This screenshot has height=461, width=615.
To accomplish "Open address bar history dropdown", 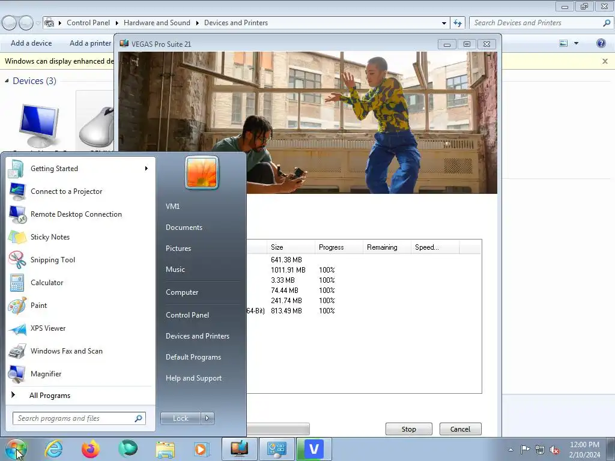I will (444, 23).
